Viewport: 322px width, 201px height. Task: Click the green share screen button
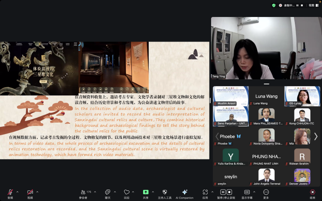tap(146, 192)
